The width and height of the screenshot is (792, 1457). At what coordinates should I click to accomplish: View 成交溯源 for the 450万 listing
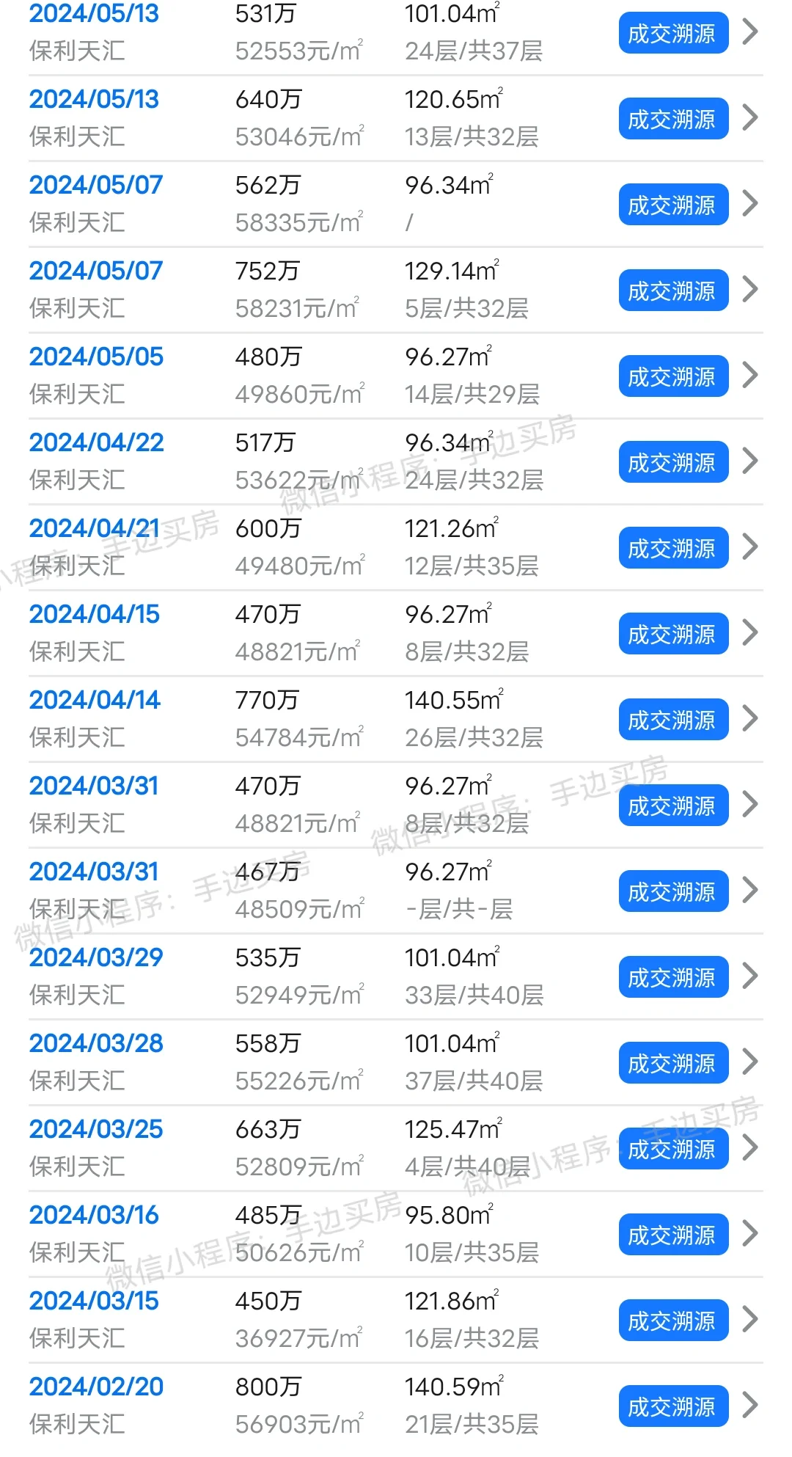[x=673, y=1321]
